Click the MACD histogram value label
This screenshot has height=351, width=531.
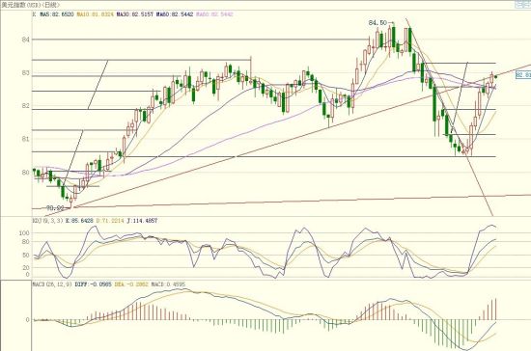(x=168, y=284)
